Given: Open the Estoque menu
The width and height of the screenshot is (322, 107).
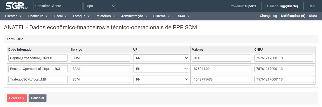Looking at the screenshot, I should [x=81, y=16].
